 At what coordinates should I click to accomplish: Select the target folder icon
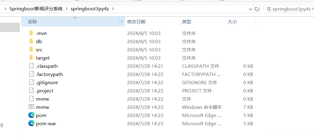[31, 58]
